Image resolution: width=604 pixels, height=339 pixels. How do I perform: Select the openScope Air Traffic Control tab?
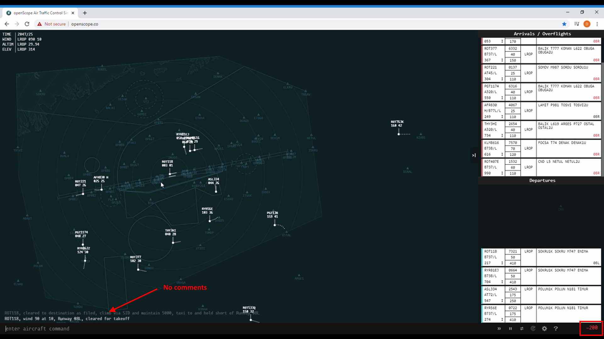pos(39,13)
